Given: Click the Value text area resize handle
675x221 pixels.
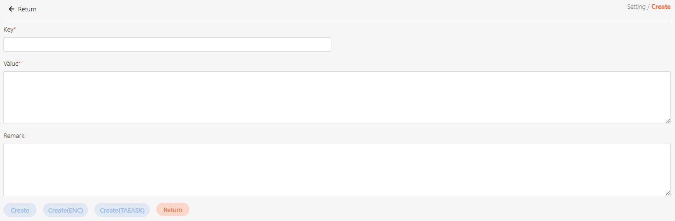Looking at the screenshot, I should 668,121.
